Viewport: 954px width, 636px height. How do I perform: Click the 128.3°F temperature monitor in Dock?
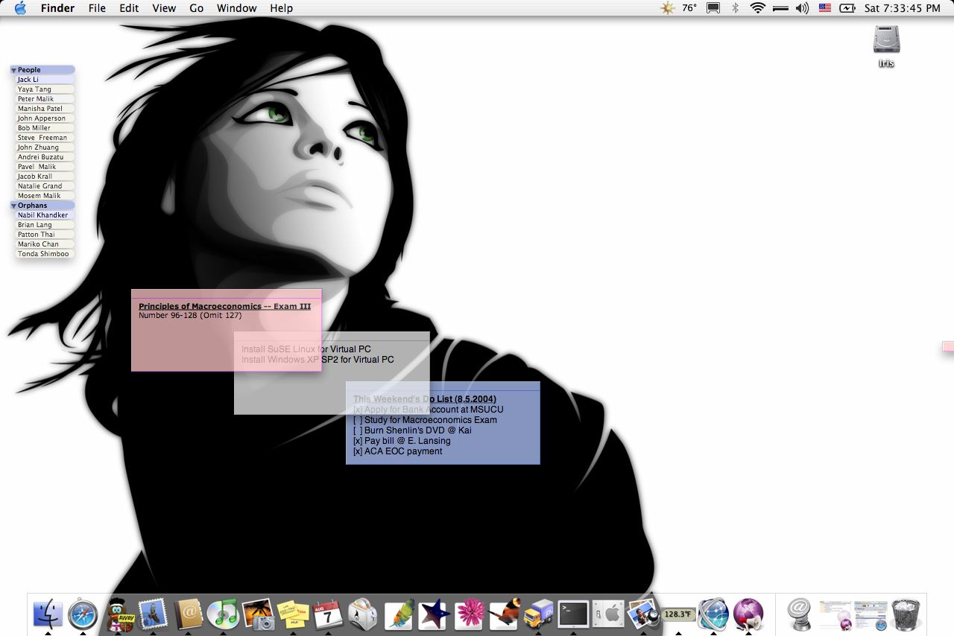[678, 614]
